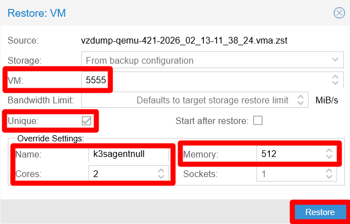Viewport: 350px width, 224px height.
Task: Decrease Cores with down arrow
Action: pos(161,177)
